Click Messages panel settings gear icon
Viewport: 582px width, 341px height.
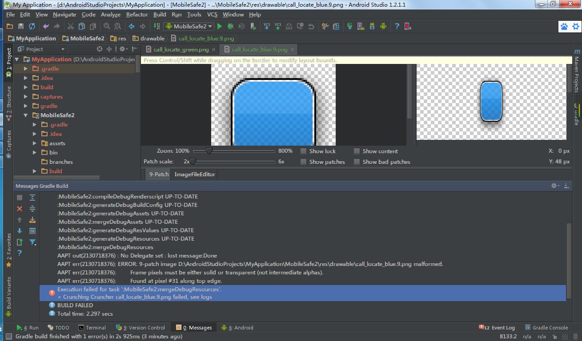[x=555, y=186]
